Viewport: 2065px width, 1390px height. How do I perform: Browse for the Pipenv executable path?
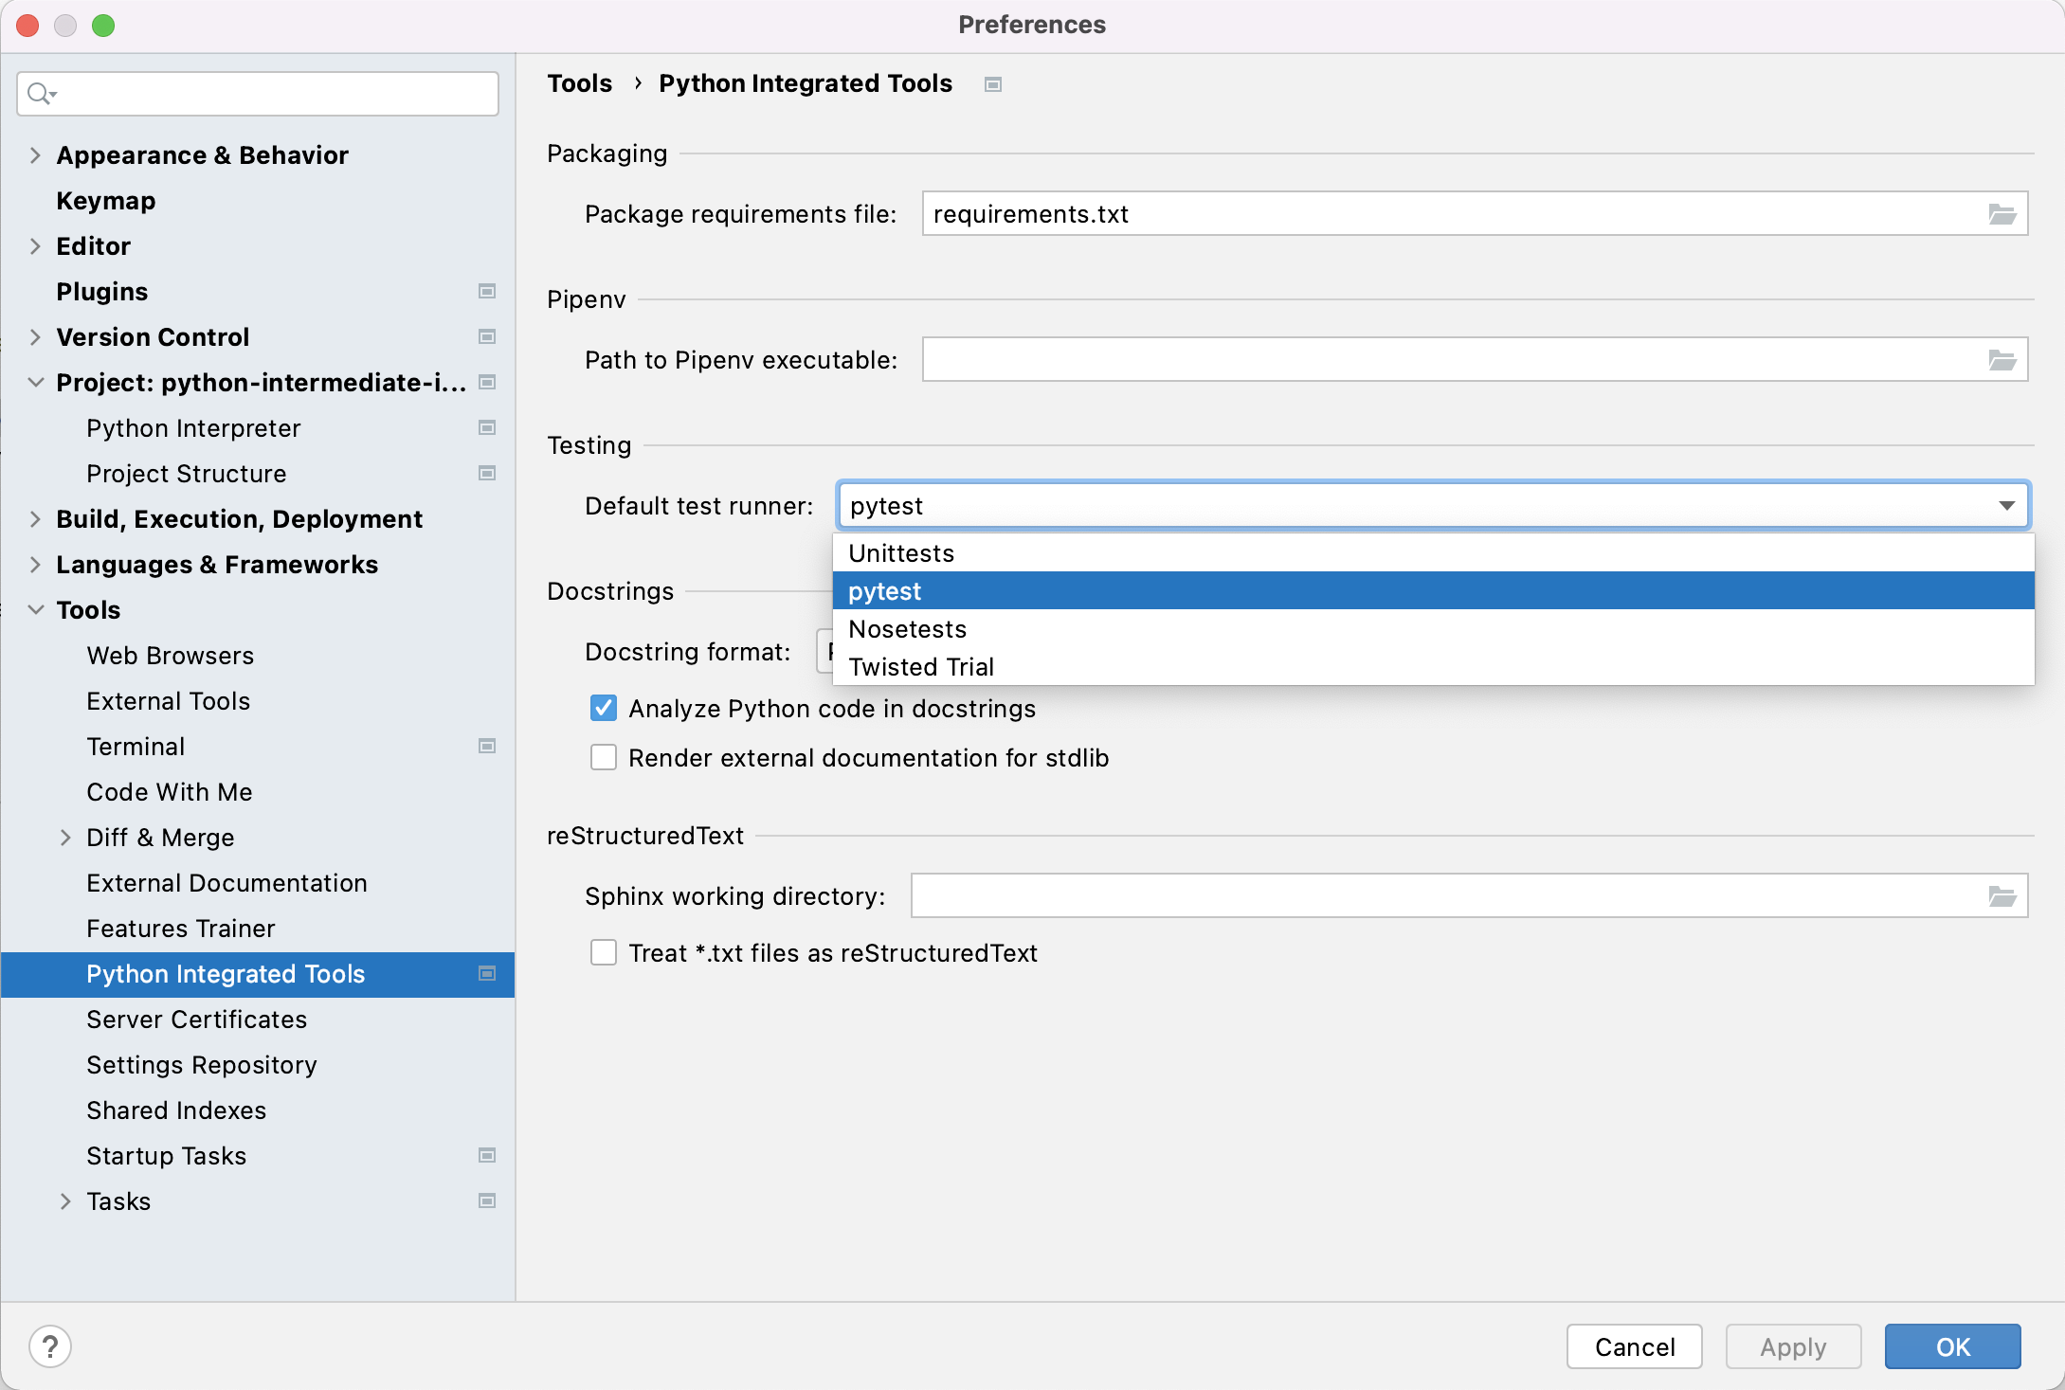click(2002, 359)
